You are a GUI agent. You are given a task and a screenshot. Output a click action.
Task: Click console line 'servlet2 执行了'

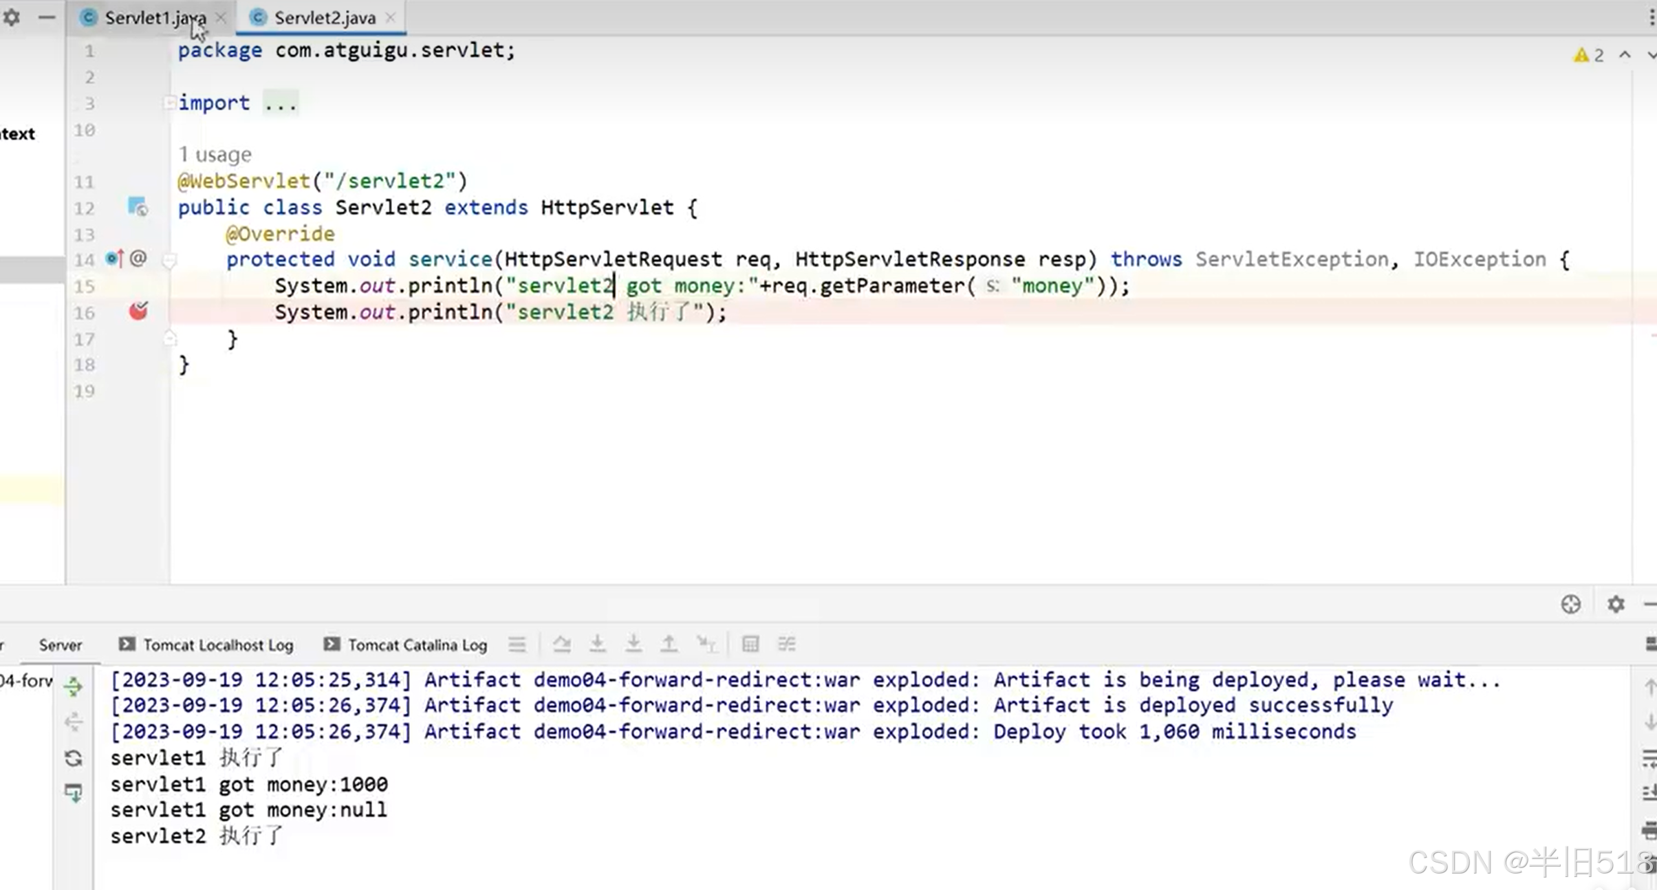(197, 836)
